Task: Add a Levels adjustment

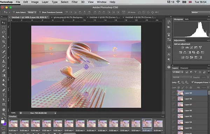Action: tap(187, 47)
